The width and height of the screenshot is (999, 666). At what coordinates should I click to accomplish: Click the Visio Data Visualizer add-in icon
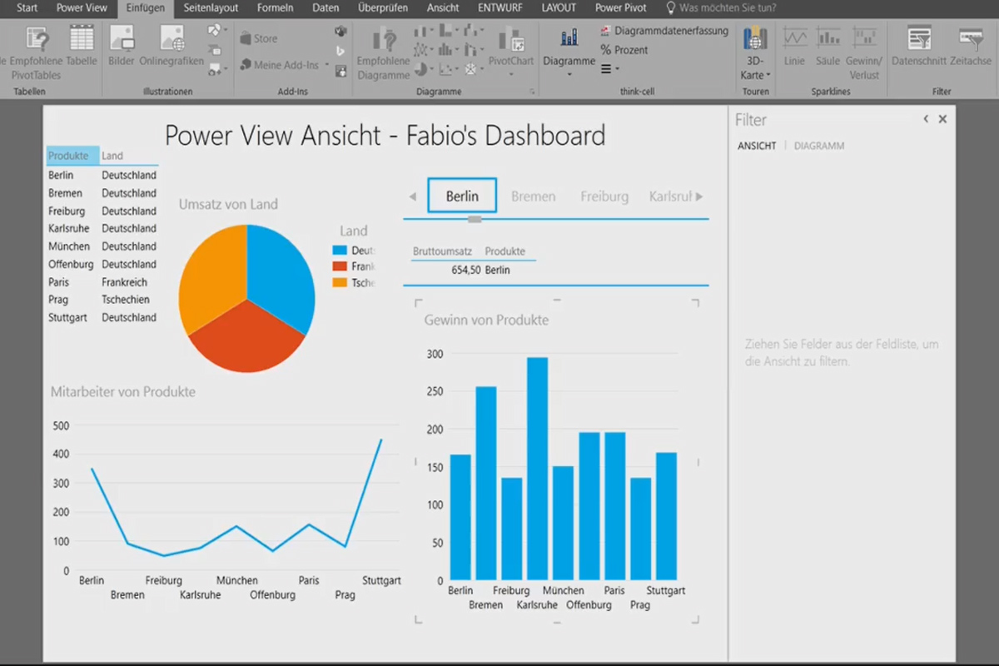pos(340,32)
